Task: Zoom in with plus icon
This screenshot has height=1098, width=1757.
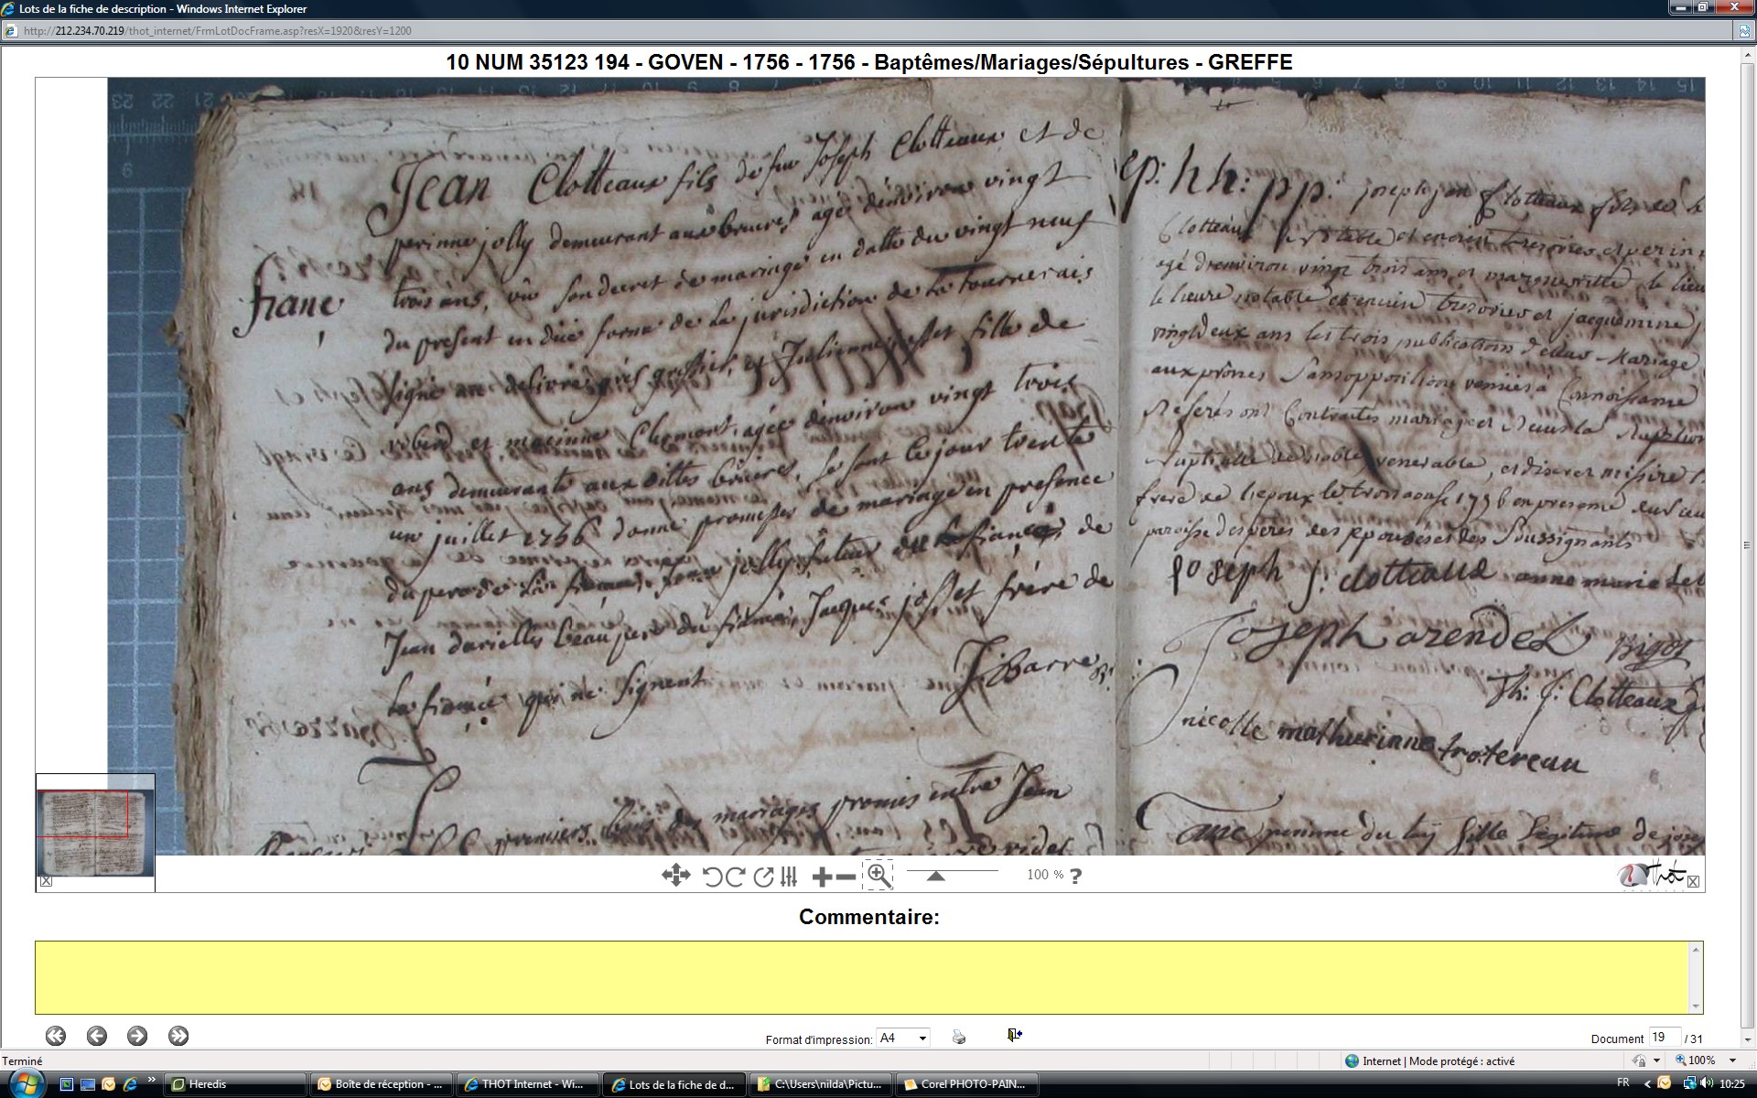Action: [822, 877]
